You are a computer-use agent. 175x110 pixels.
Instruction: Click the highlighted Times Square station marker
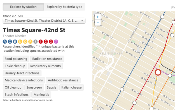[x=158, y=72]
